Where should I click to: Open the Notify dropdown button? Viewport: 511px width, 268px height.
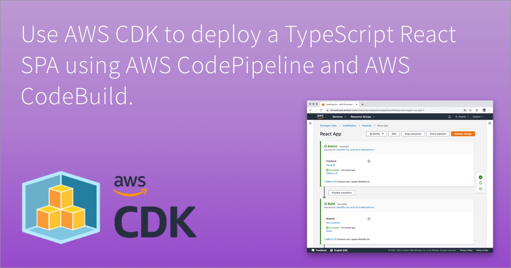(x=377, y=134)
